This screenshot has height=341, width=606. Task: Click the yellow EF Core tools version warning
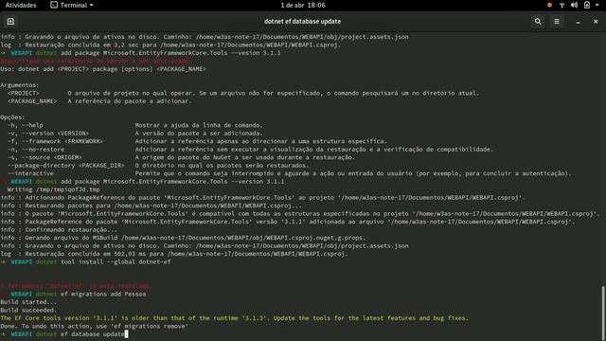(x=234, y=318)
